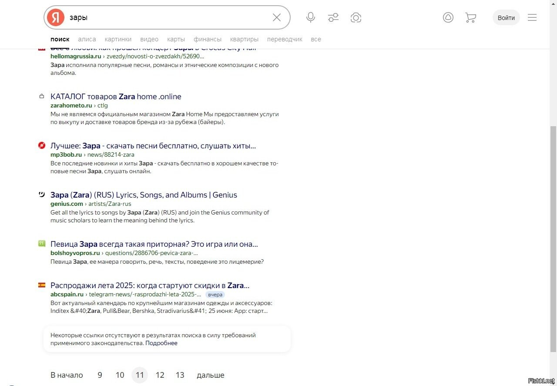Click the bolshoyvopros.ru green favicon
The image size is (557, 386).
pos(42,244)
